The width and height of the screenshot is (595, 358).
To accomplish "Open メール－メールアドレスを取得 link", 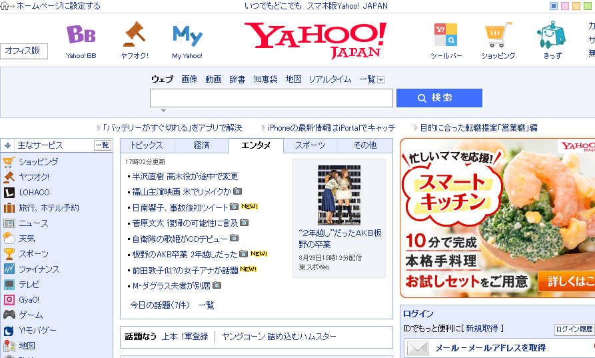I will pyautogui.click(x=490, y=348).
